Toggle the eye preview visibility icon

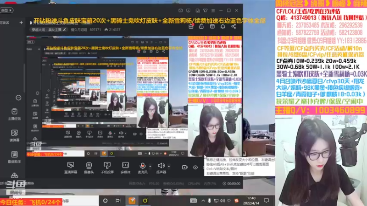point(195,167)
